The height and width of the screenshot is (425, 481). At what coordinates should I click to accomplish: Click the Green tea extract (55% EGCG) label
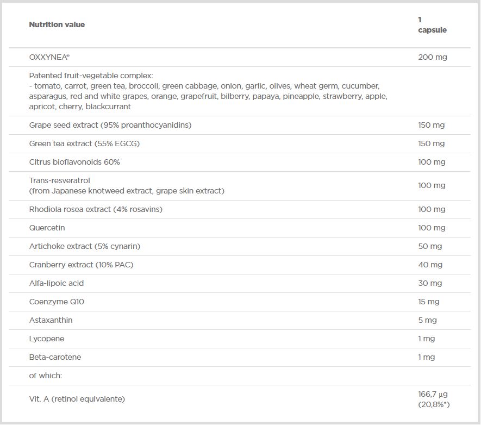pyautogui.click(x=89, y=143)
